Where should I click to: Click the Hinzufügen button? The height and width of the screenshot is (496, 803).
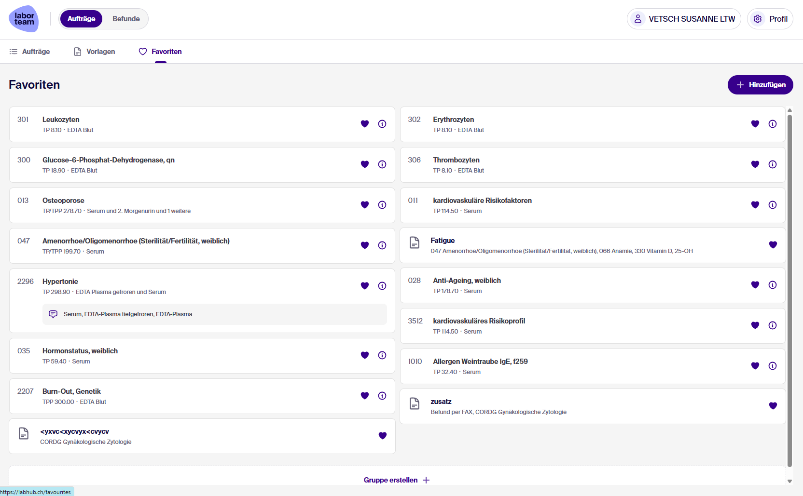760,85
